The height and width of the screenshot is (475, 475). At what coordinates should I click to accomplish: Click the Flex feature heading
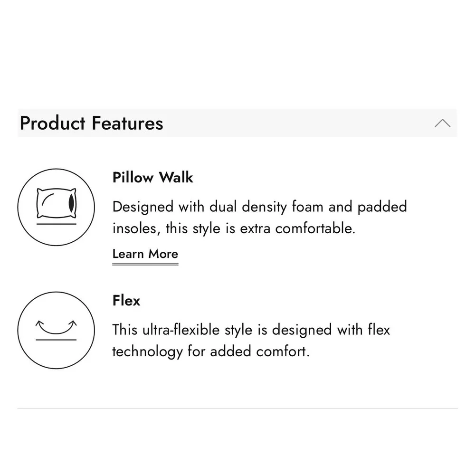126,301
